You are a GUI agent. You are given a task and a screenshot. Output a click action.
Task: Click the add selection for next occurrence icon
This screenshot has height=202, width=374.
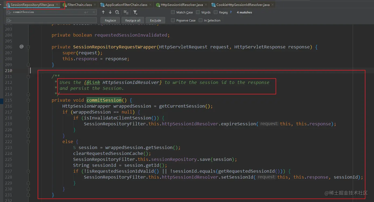coord(126,12)
